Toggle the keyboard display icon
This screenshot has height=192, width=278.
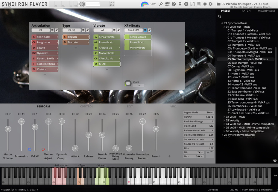(x=199, y=4)
